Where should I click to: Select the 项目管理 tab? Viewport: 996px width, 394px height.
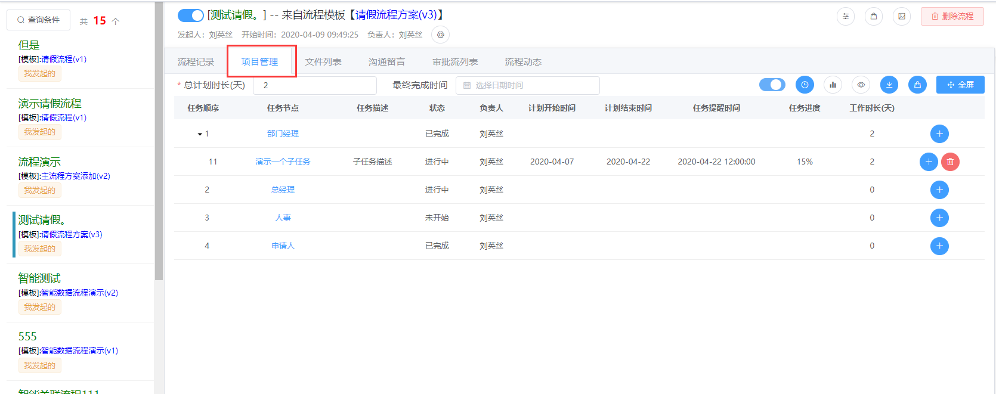click(x=259, y=62)
